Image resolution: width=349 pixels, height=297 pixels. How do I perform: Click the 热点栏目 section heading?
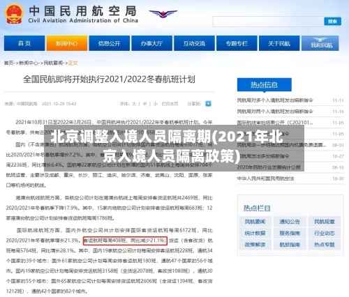(x=257, y=208)
